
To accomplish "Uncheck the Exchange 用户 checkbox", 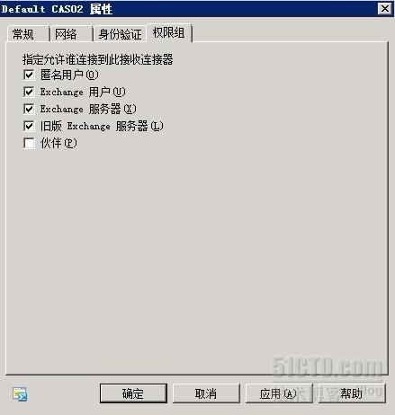I will click(29, 92).
